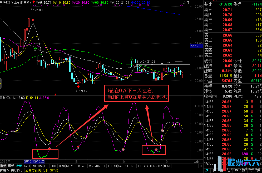Toggle the 模板 template button

tap(11, 166)
